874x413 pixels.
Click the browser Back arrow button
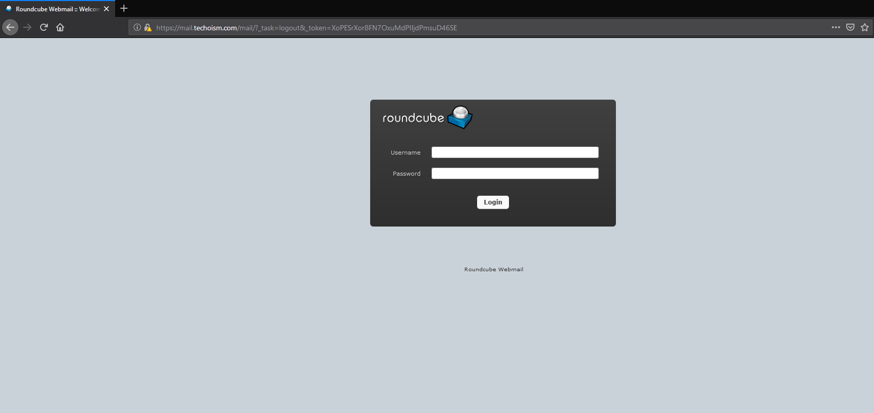[10, 27]
